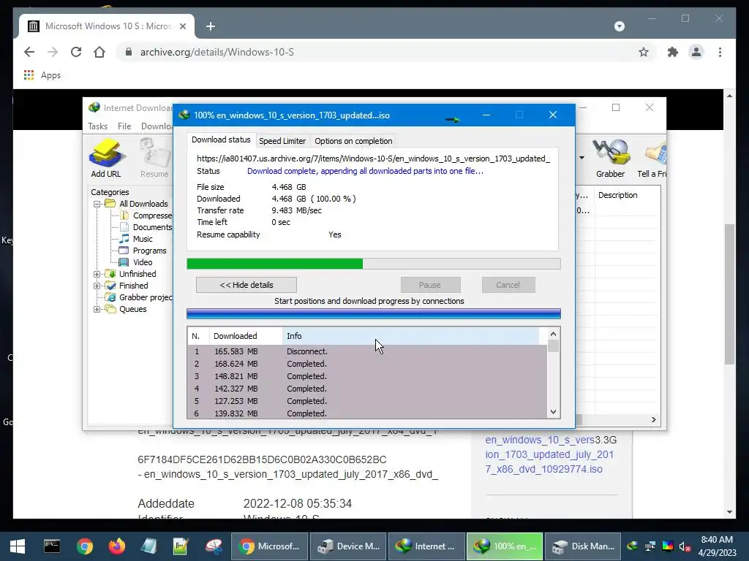Image resolution: width=749 pixels, height=561 pixels.
Task: Switch to the Speed Limiter tab
Action: (x=282, y=141)
